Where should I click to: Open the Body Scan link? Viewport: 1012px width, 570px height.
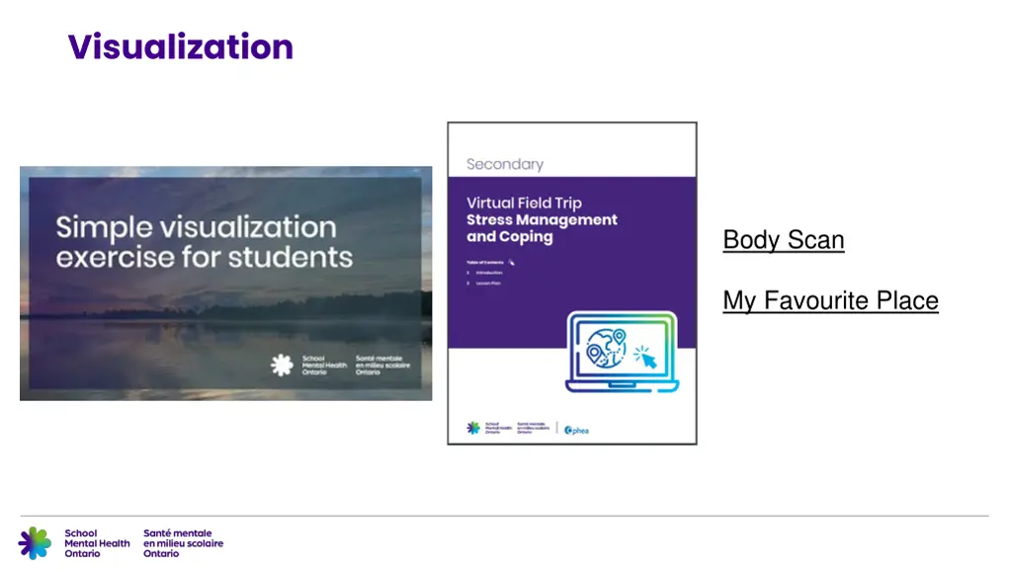coord(783,240)
